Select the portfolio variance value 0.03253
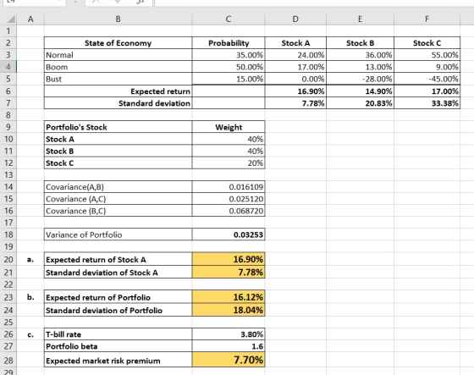Viewport: 474px width, 375px height. tap(229, 234)
